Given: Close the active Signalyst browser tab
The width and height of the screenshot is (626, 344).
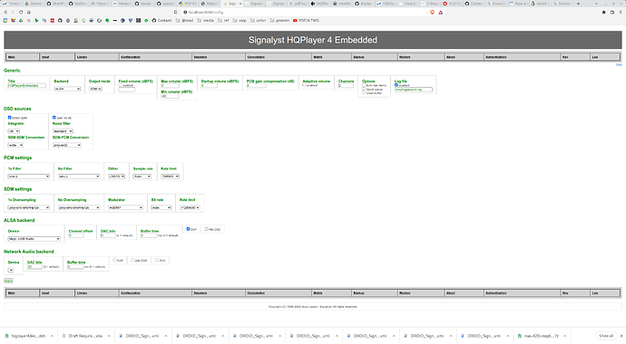Looking at the screenshot, I should point(240,4).
